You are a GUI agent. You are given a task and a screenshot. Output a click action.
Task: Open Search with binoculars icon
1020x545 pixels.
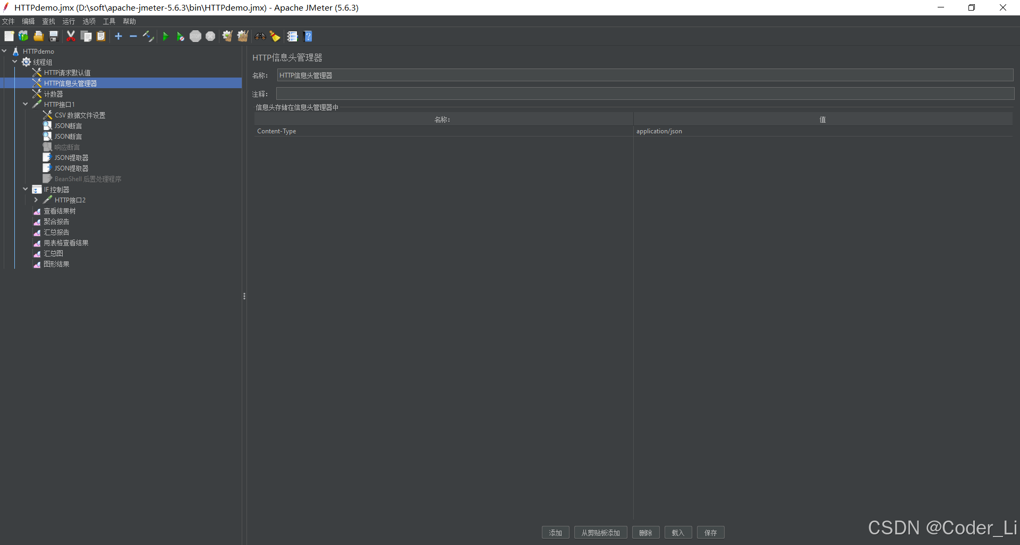[260, 36]
